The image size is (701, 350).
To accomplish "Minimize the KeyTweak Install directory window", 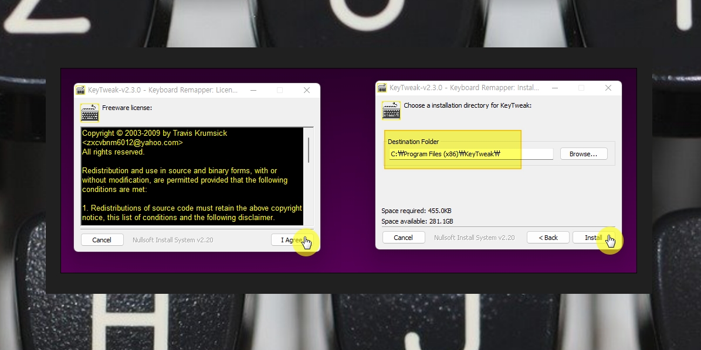I will [555, 88].
